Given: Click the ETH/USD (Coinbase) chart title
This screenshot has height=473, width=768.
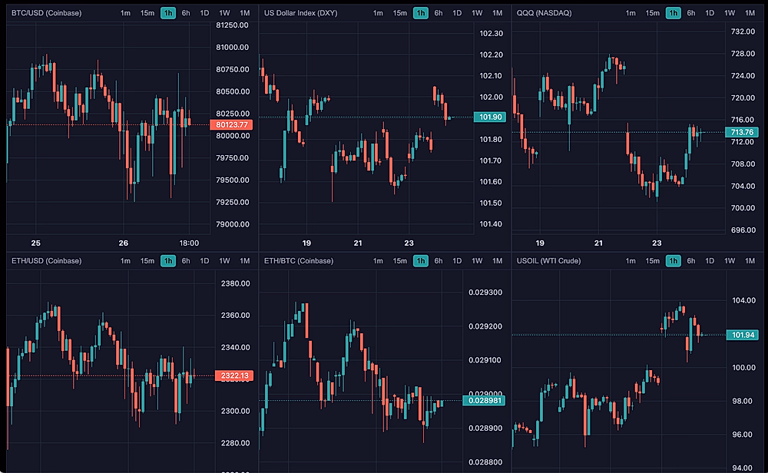Looking at the screenshot, I should (x=47, y=261).
